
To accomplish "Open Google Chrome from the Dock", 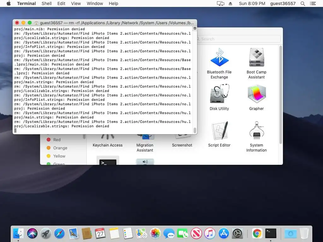I will point(257,233).
